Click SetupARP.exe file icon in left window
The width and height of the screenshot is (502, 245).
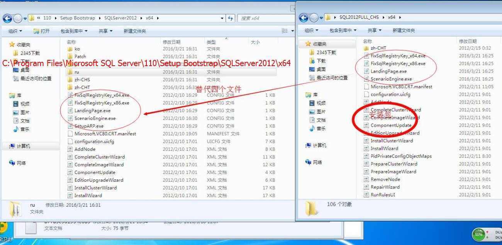70,126
